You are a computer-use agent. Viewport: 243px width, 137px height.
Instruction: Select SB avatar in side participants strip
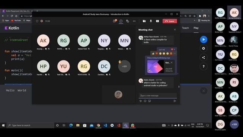click(x=220, y=110)
